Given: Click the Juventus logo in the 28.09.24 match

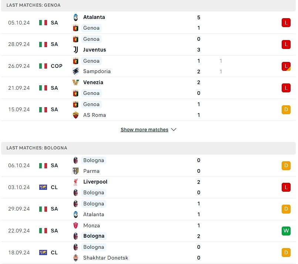Looking at the screenshot, I should click(x=76, y=50).
